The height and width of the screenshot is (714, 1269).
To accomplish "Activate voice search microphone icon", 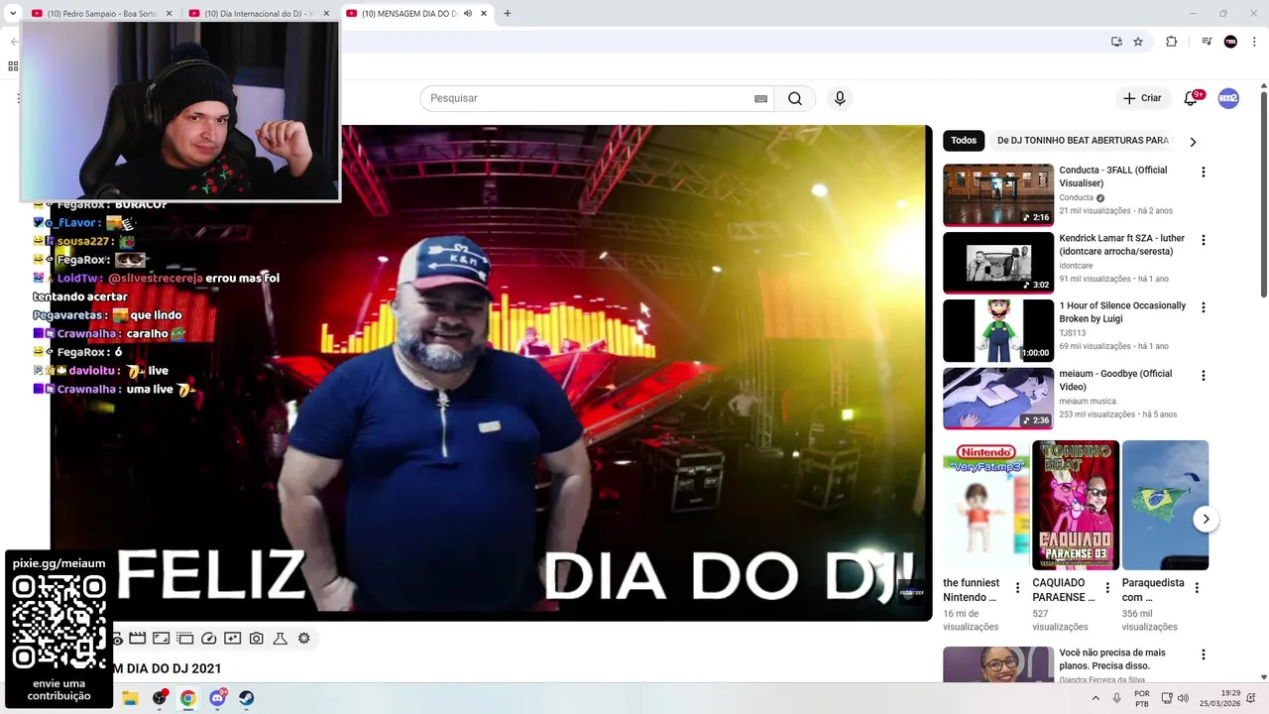I will [840, 98].
